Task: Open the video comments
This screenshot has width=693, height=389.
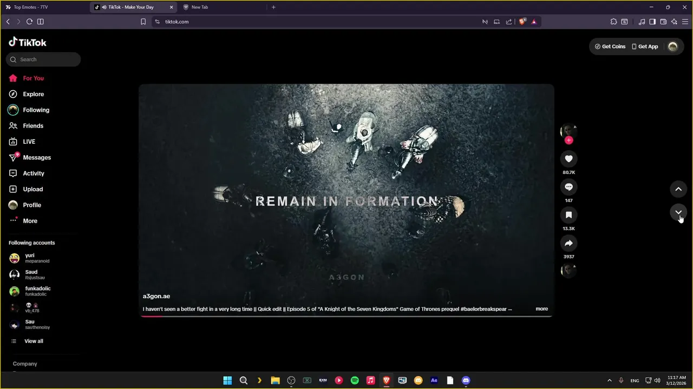Action: point(568,186)
